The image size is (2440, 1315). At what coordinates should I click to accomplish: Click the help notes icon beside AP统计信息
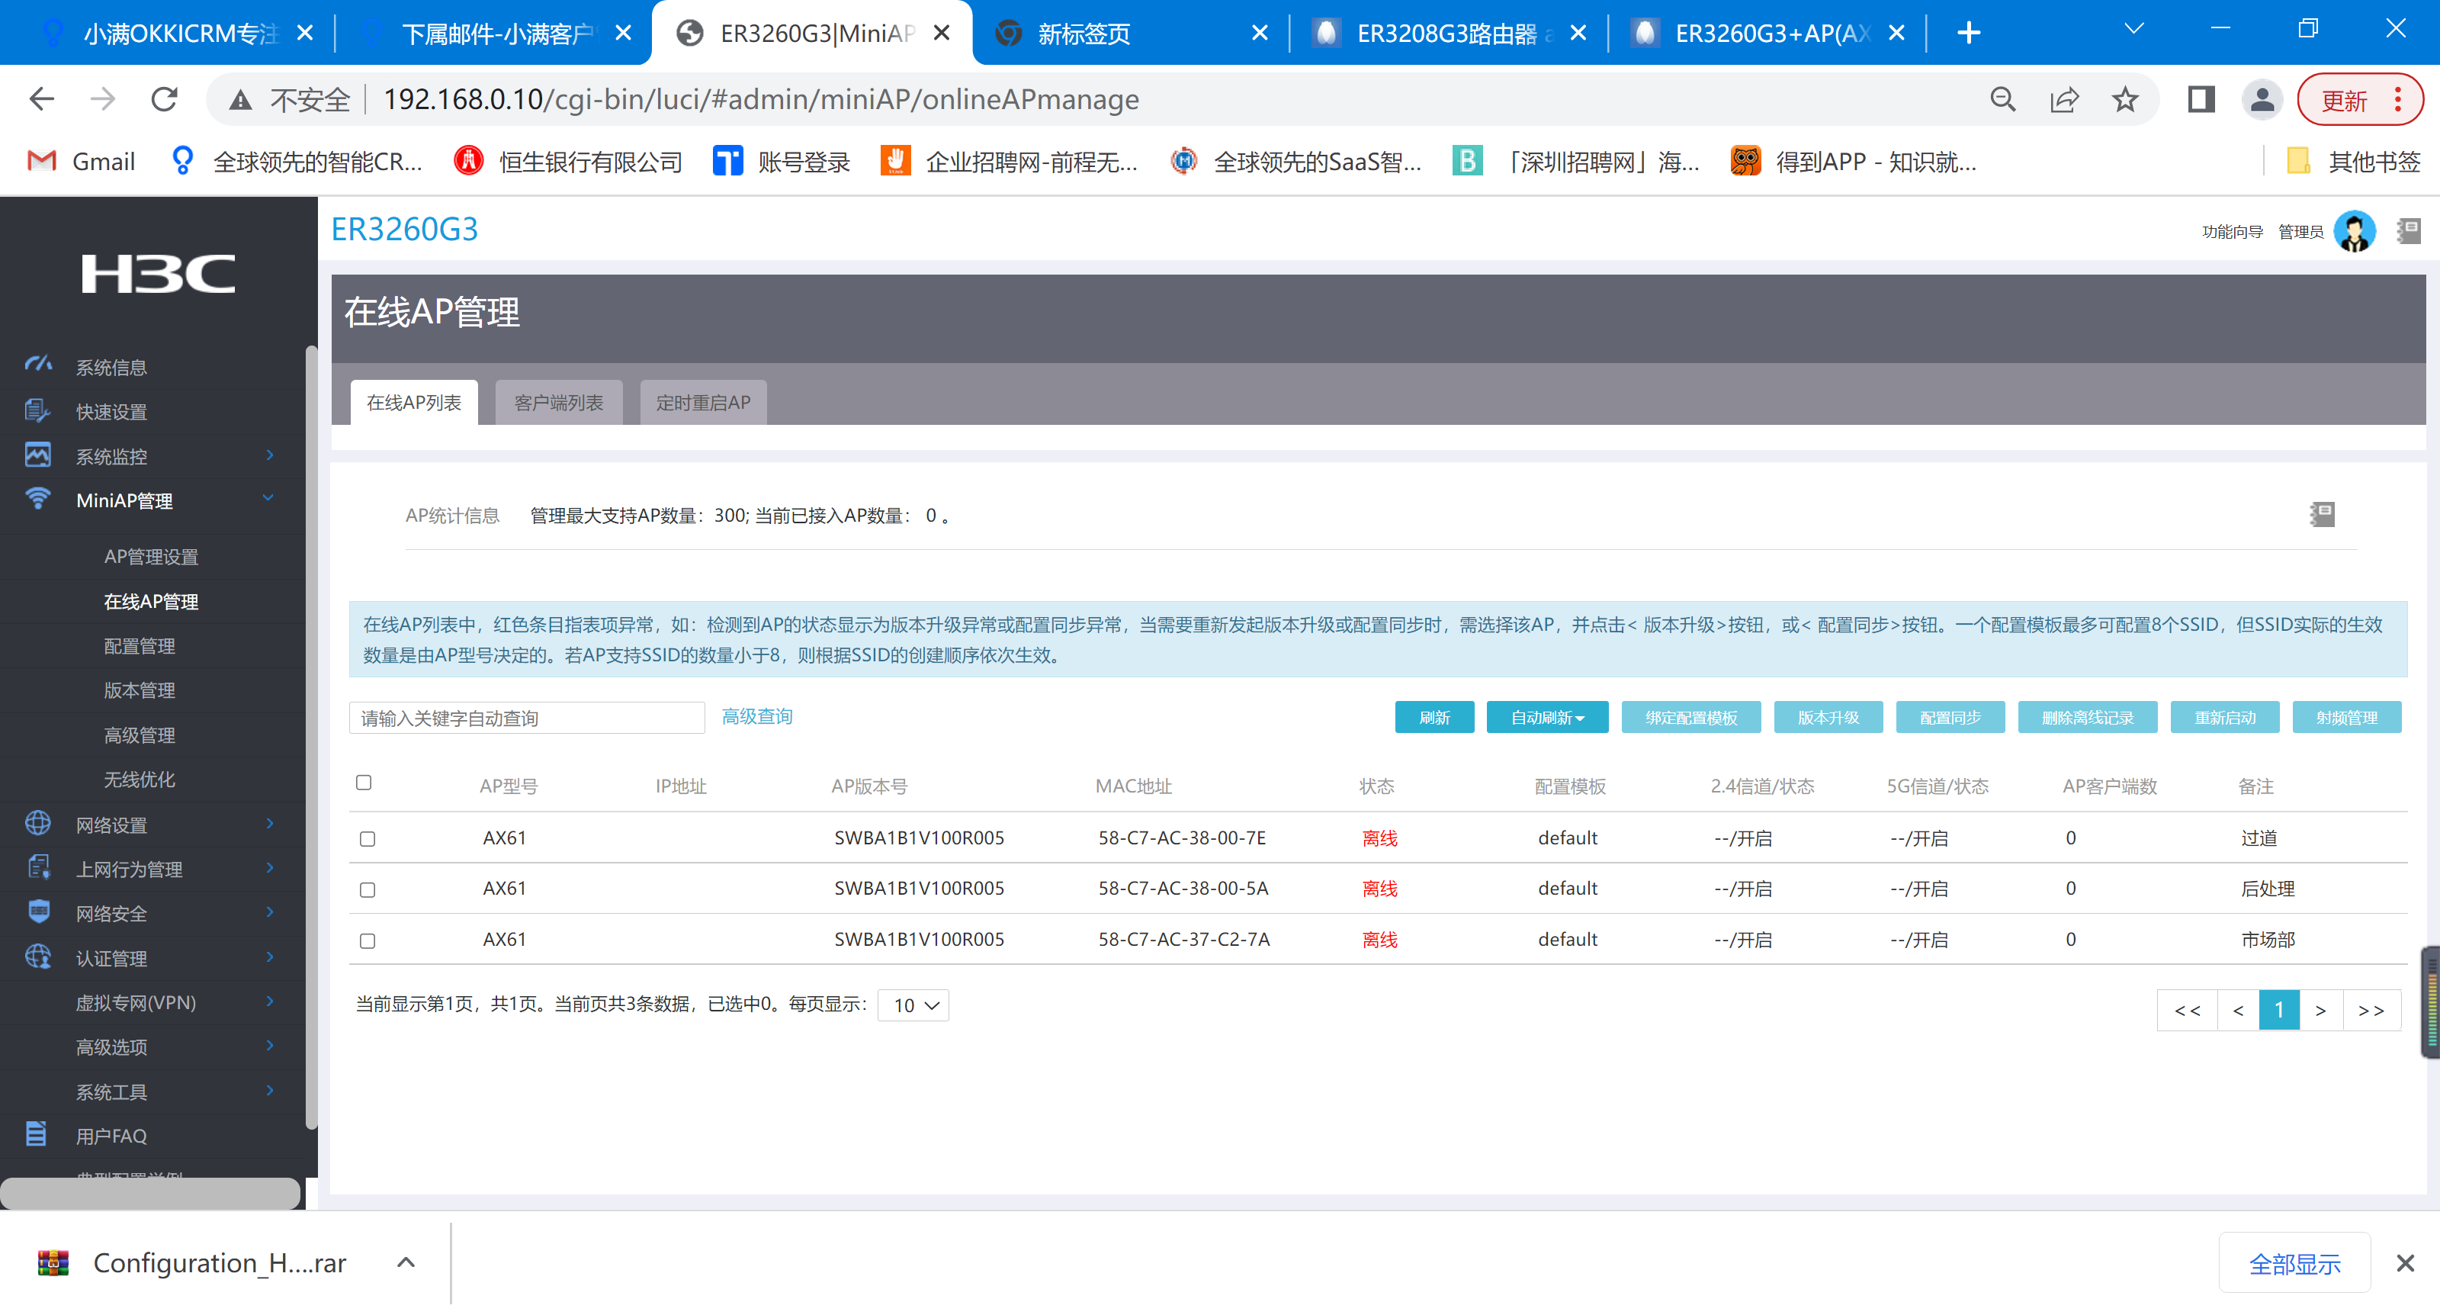click(x=2322, y=514)
